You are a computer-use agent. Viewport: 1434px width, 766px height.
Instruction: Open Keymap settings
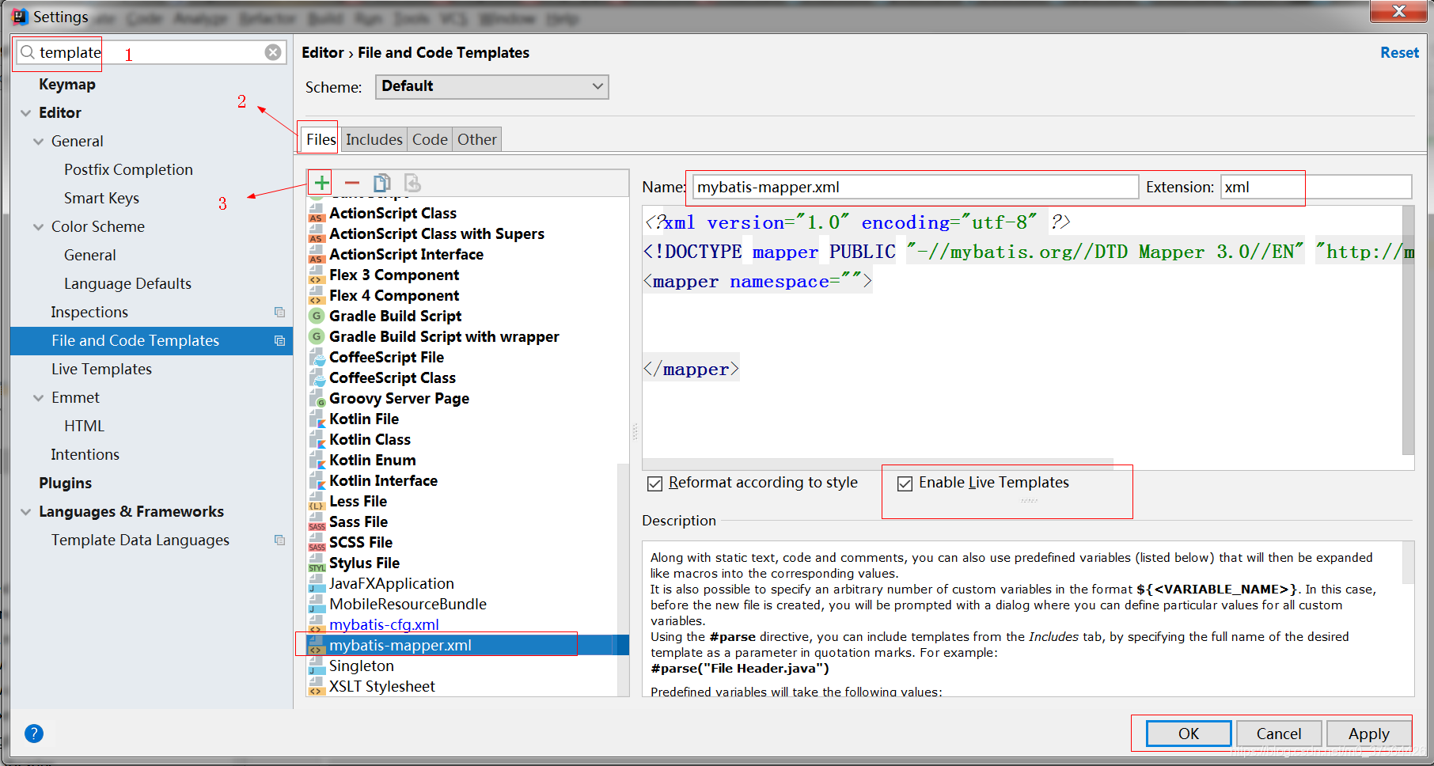(67, 84)
